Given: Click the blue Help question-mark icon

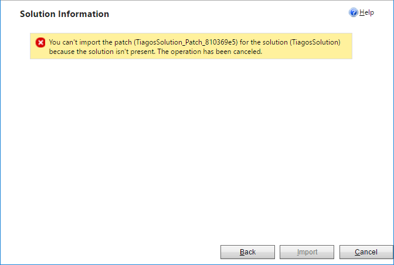Looking at the screenshot, I should [x=353, y=12].
